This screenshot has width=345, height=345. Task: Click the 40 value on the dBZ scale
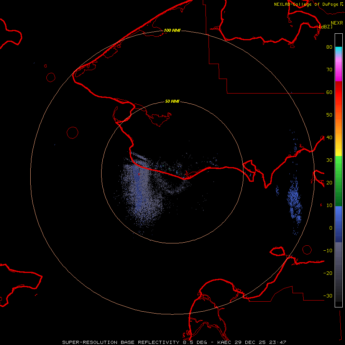tap(329, 137)
